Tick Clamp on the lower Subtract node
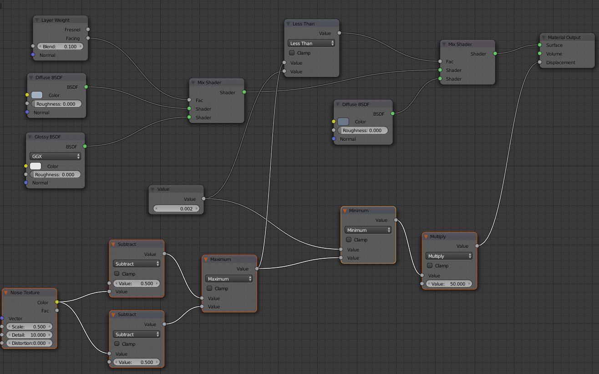 [x=117, y=344]
